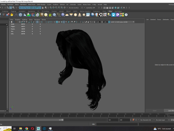
Task: Open the UV menu
Action: coord(67,4)
